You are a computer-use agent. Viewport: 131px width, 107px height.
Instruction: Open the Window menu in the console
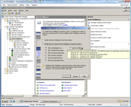(x=21, y=10)
